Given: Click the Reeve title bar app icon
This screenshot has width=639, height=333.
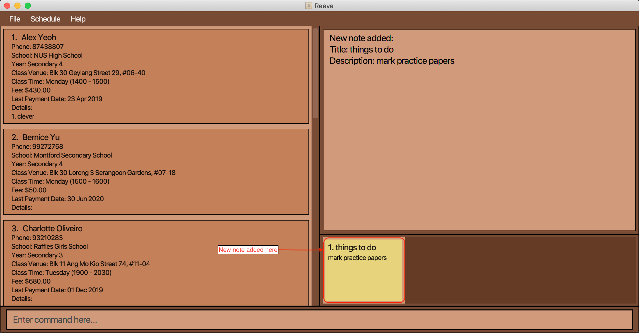Looking at the screenshot, I should [308, 6].
